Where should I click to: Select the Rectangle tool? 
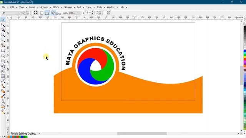pos(3,50)
